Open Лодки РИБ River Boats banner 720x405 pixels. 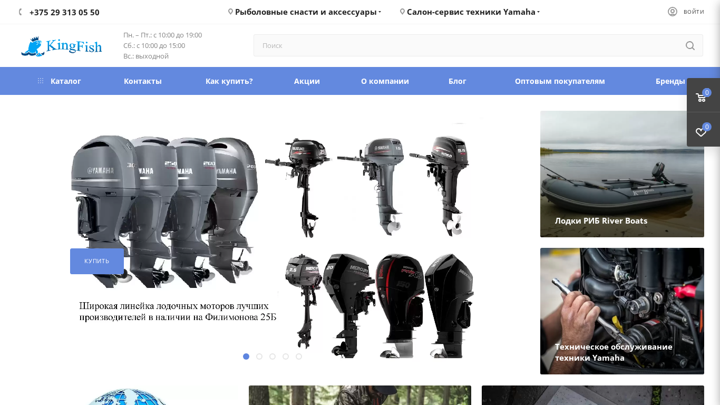(622, 174)
